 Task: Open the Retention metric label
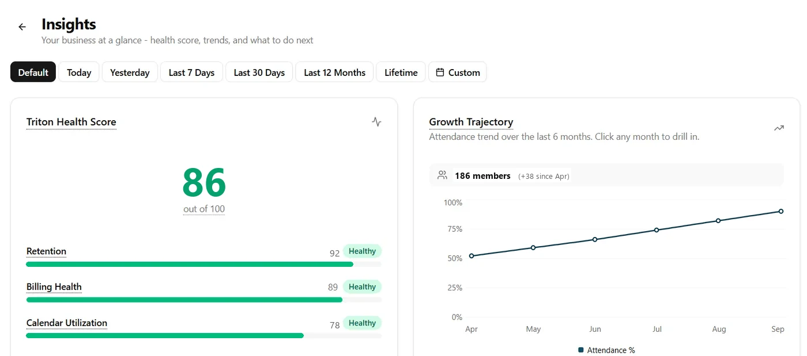point(46,251)
